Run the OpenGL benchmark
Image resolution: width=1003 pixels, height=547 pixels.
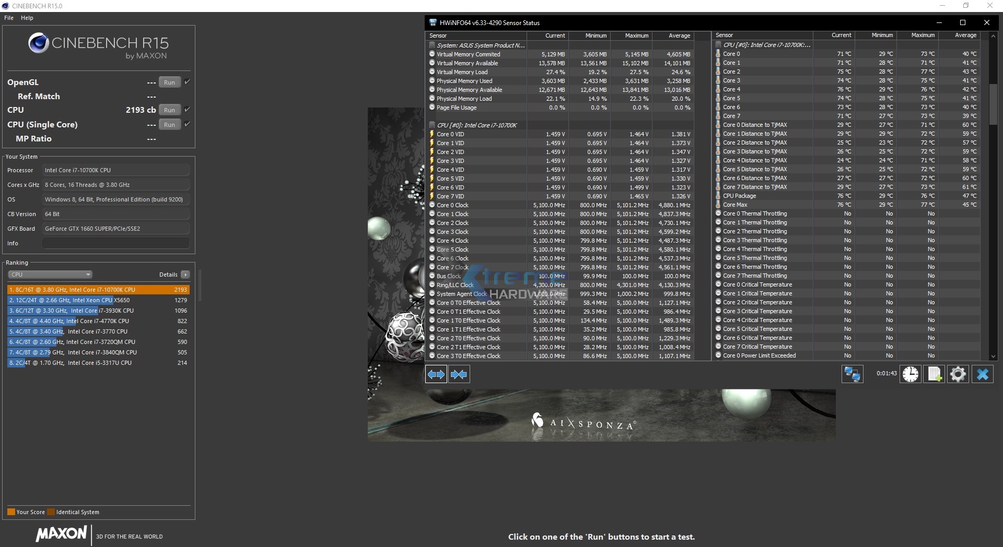click(169, 82)
